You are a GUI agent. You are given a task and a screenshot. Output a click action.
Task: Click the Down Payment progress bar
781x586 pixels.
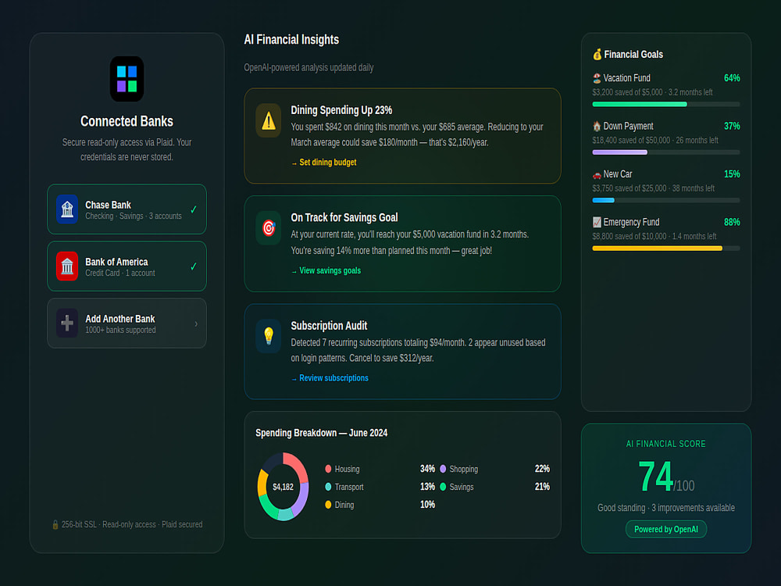pyautogui.click(x=666, y=152)
